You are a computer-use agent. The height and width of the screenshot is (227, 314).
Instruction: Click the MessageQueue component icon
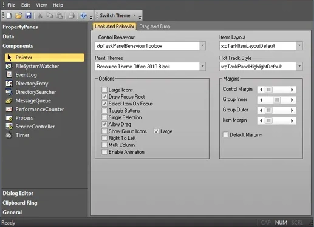pos(9,100)
